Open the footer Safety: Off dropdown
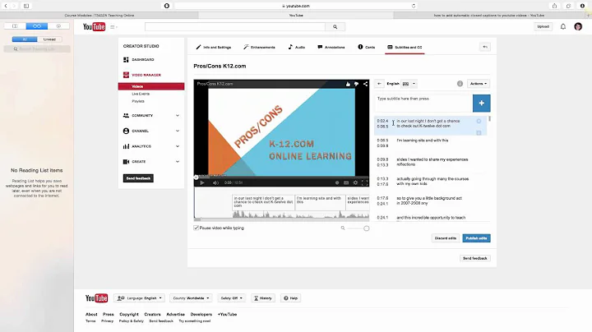Screen dimensions: 592x332 (231, 298)
